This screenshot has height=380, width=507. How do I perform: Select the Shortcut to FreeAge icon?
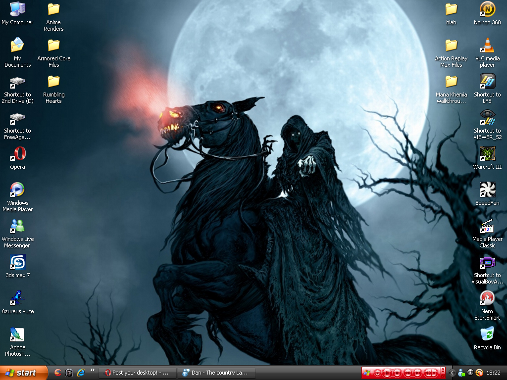point(17,126)
